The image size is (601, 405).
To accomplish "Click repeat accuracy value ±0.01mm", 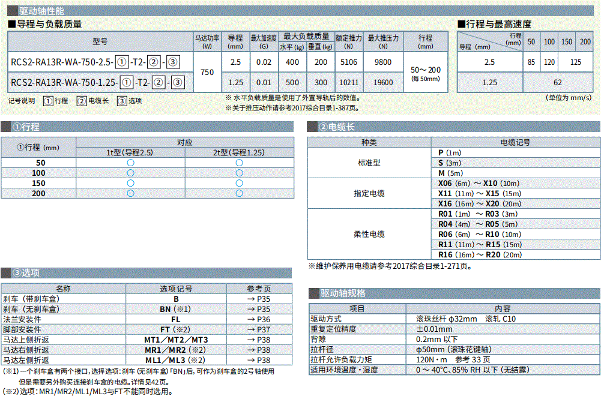I will point(434,329).
